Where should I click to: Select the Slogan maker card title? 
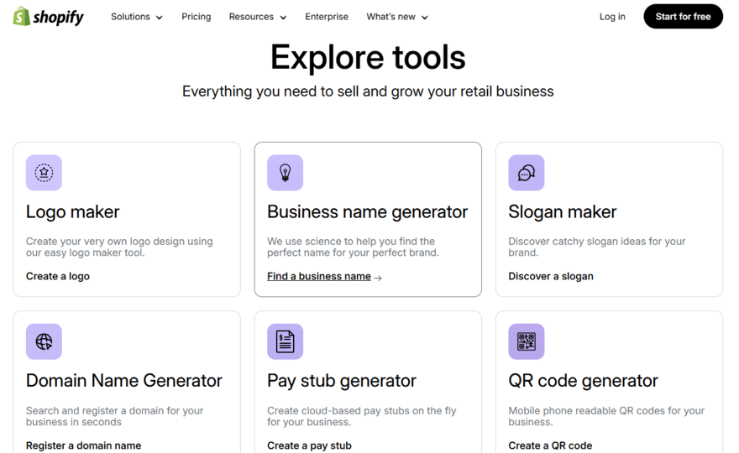(x=563, y=212)
